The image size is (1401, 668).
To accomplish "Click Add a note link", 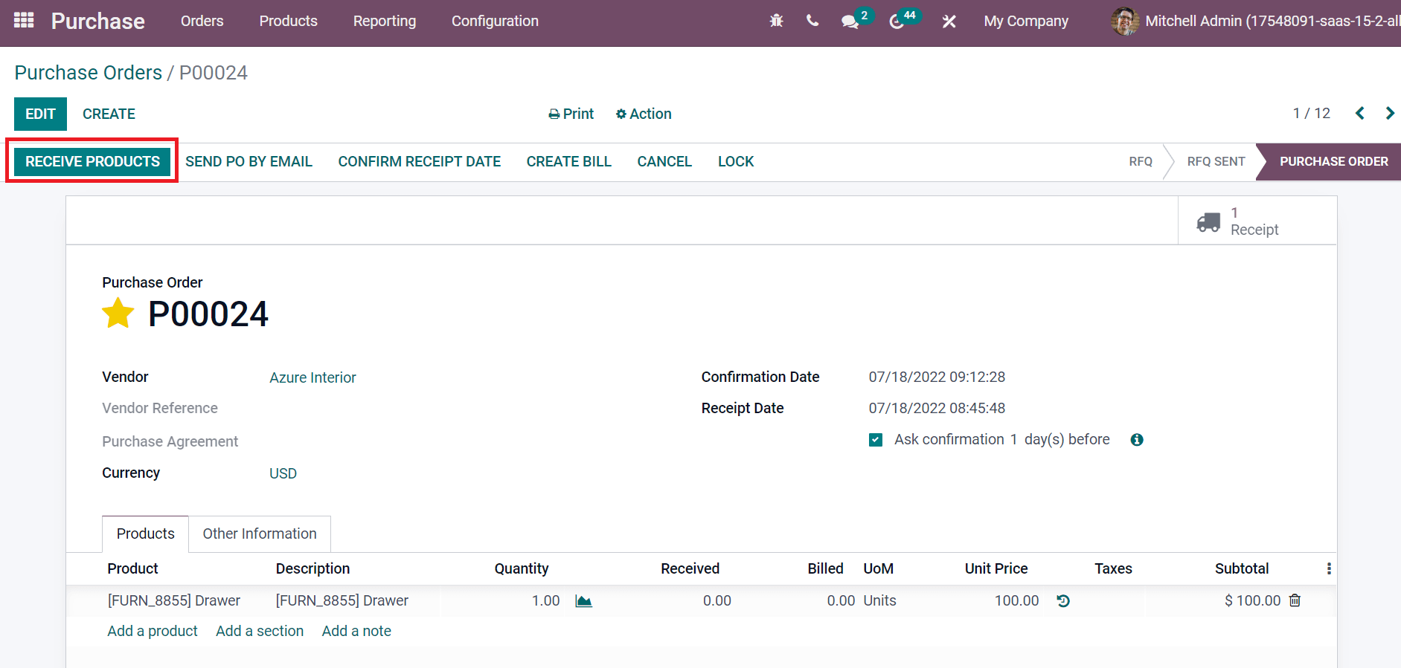I will pos(356,631).
